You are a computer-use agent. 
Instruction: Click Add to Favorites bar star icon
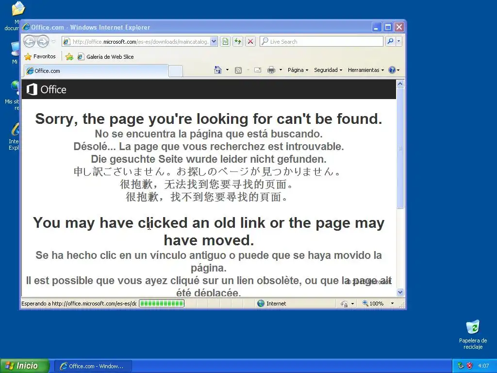pos(69,57)
